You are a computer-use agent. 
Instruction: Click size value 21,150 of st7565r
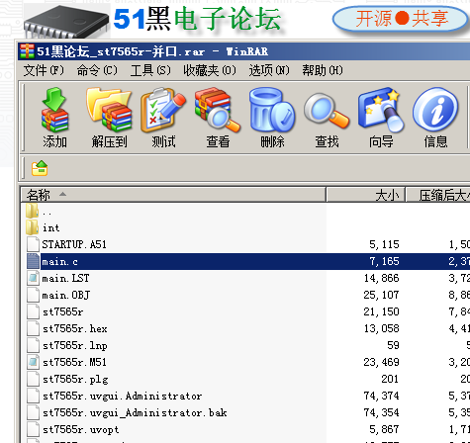point(382,311)
